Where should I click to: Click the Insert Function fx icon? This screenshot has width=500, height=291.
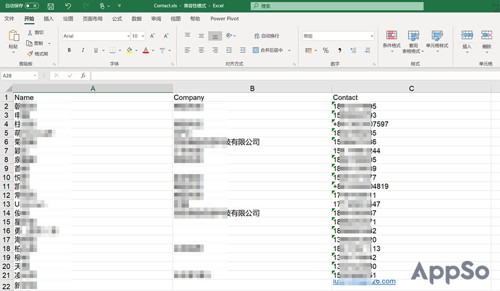83,75
